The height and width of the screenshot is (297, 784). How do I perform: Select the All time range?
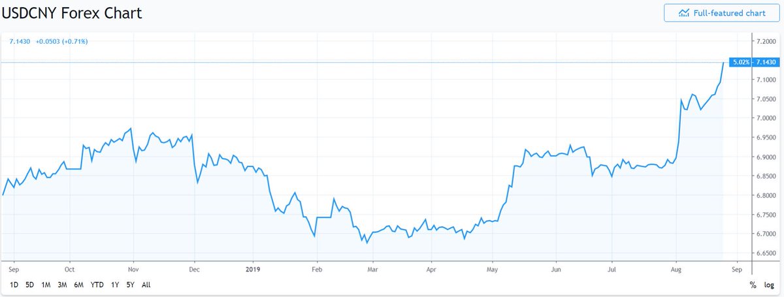click(x=146, y=285)
